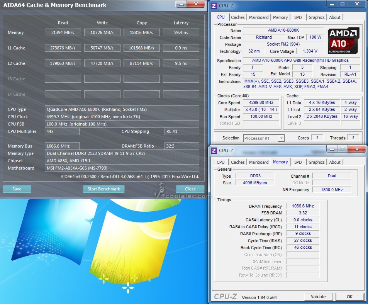This screenshot has width=368, height=304.
Task: Open About tab in lower CPU-Z window
Action: (x=335, y=162)
